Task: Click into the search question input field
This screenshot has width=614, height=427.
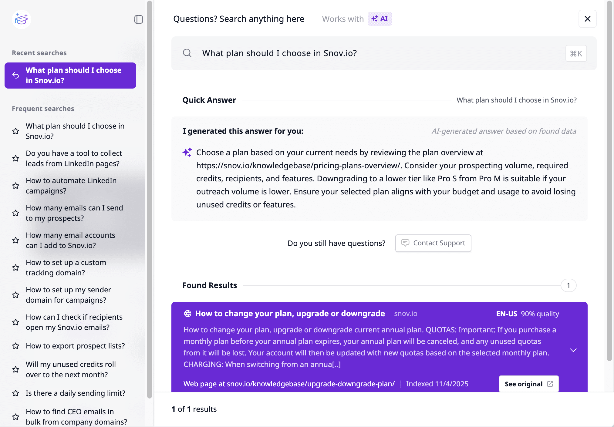Action: (379, 53)
